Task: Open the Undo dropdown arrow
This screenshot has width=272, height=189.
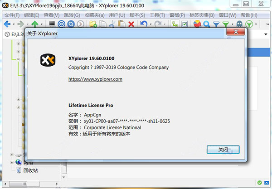Action: coord(151,24)
